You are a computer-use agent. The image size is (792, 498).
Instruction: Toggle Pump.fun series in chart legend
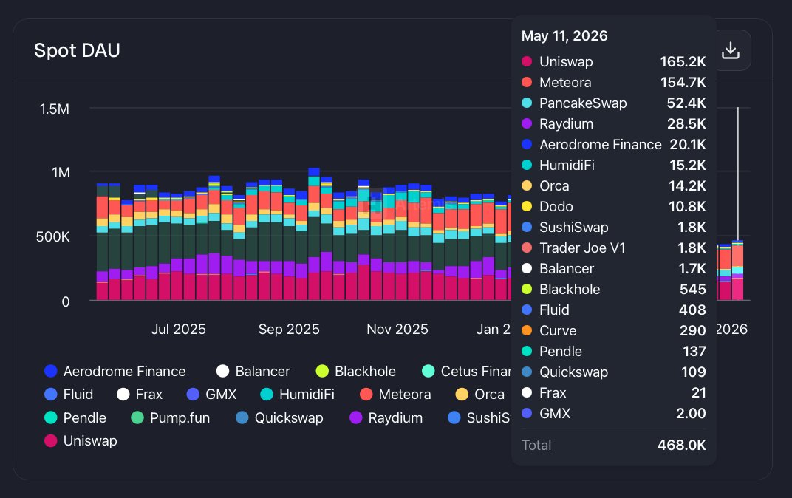click(170, 417)
